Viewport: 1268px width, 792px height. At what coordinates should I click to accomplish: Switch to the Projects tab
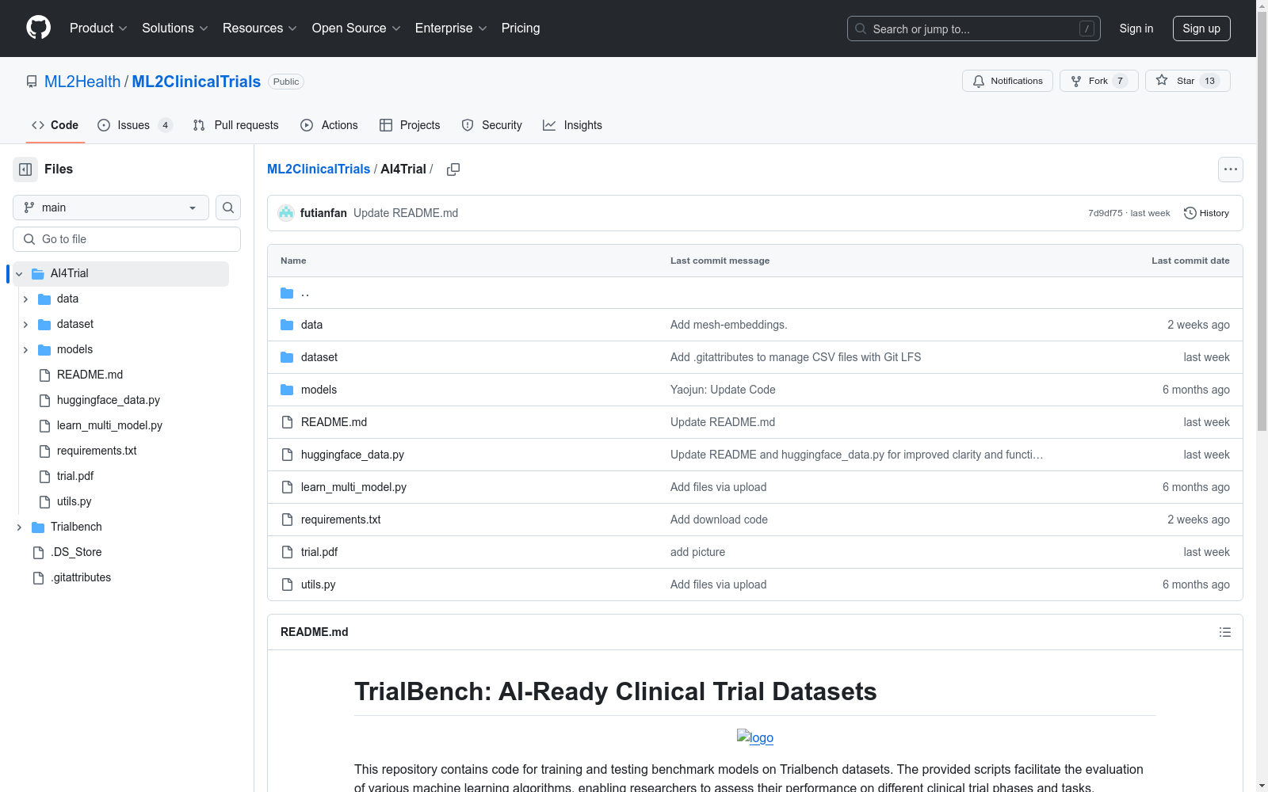(410, 125)
